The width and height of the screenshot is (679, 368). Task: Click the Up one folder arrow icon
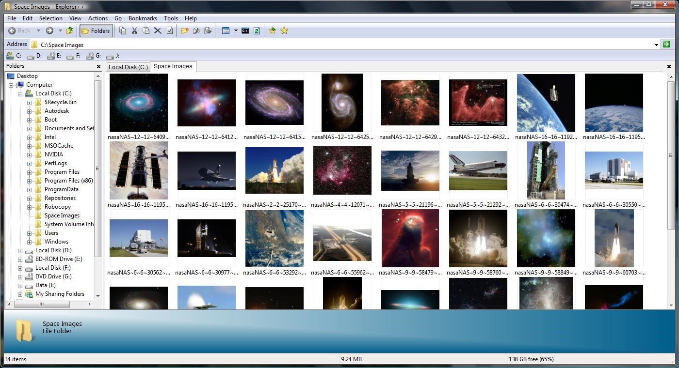[70, 31]
